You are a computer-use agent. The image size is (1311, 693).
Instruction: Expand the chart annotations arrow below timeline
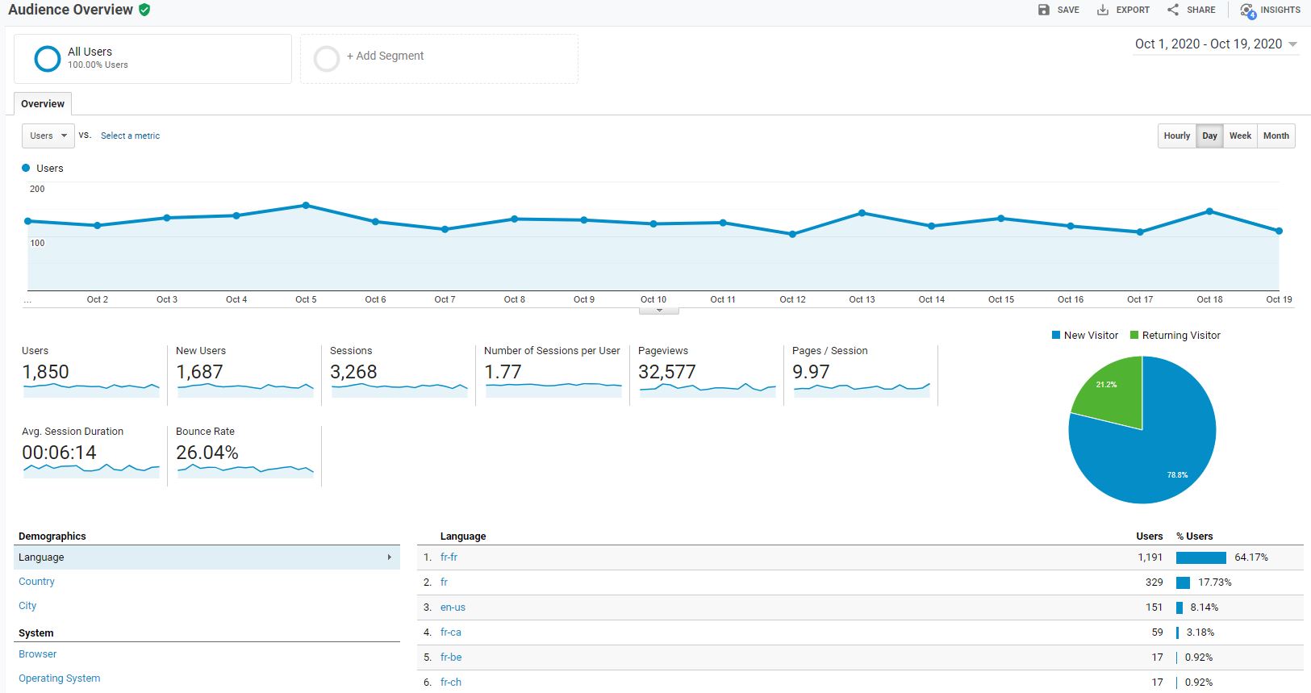point(659,311)
